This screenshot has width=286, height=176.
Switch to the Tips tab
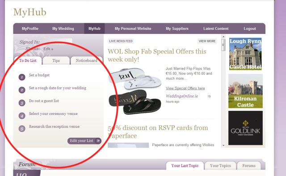[x=56, y=61]
